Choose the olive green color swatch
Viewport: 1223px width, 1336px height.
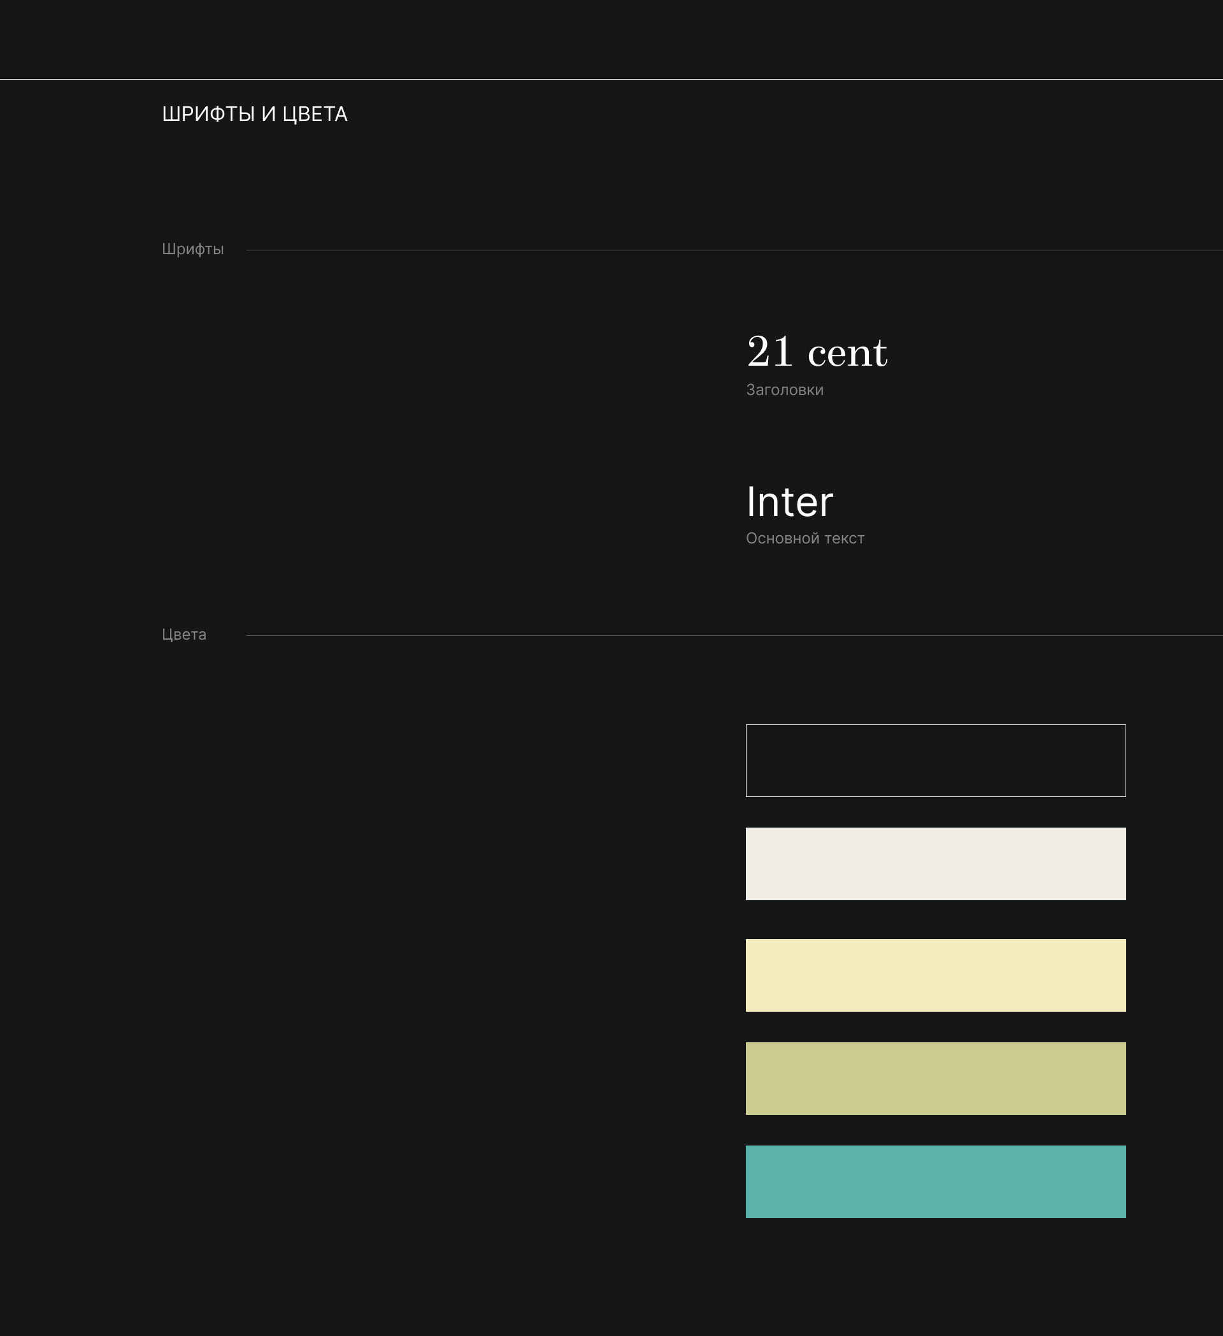(x=936, y=1078)
